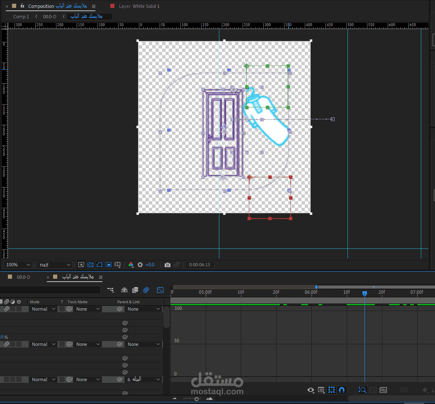Take a snapshot with the camera icon
The width and height of the screenshot is (435, 404).
(168, 265)
